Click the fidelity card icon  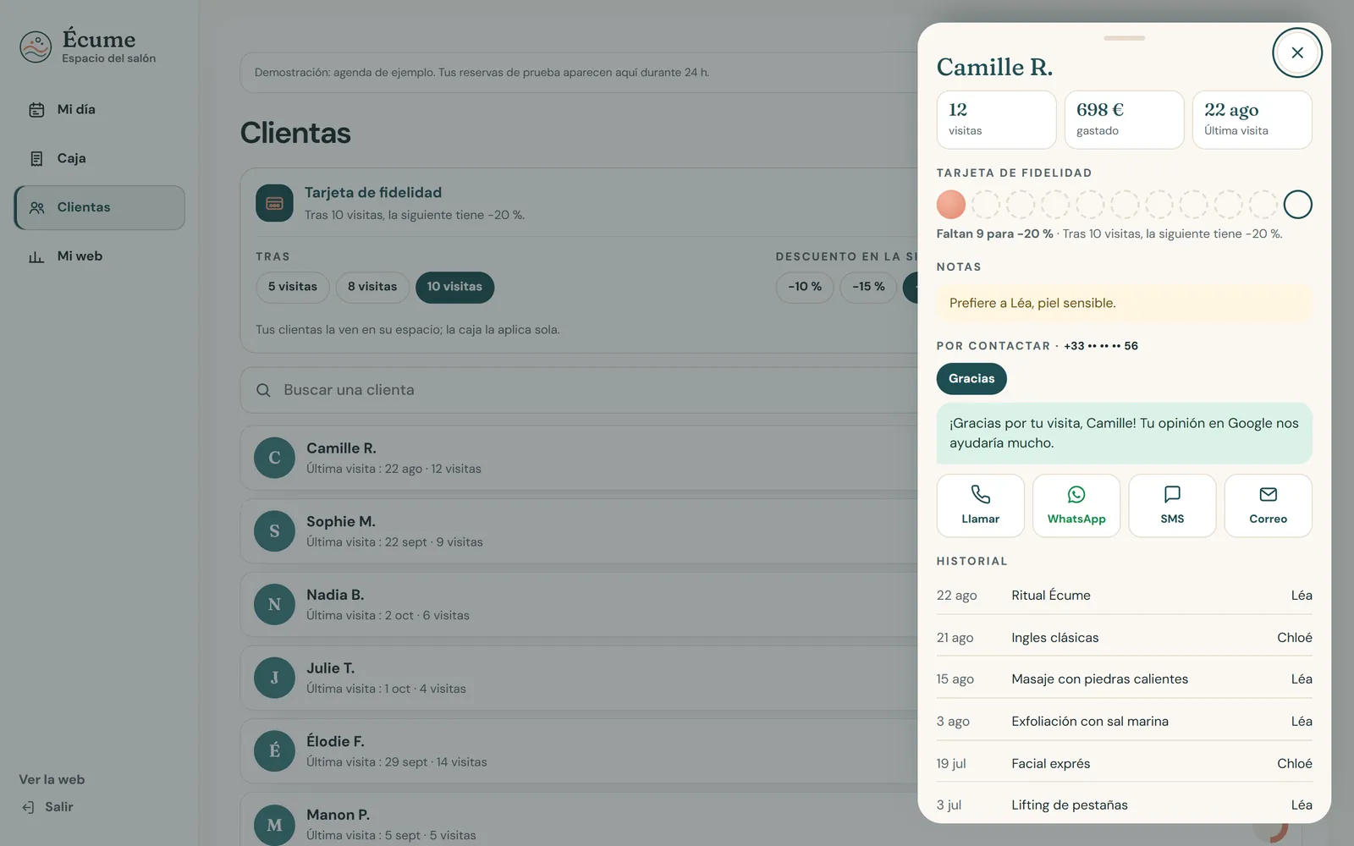coord(274,204)
